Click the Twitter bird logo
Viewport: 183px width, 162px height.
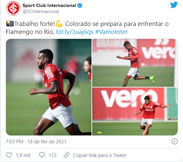(174, 5)
